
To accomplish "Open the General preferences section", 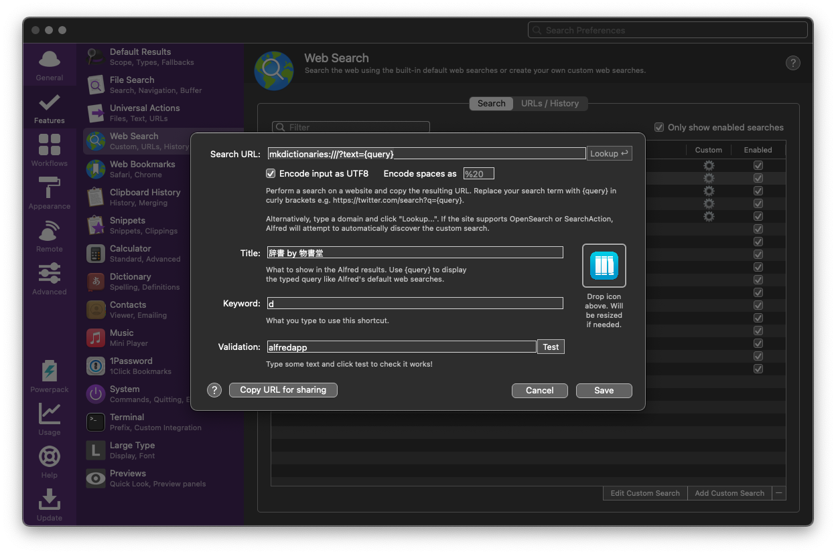I will (50, 66).
